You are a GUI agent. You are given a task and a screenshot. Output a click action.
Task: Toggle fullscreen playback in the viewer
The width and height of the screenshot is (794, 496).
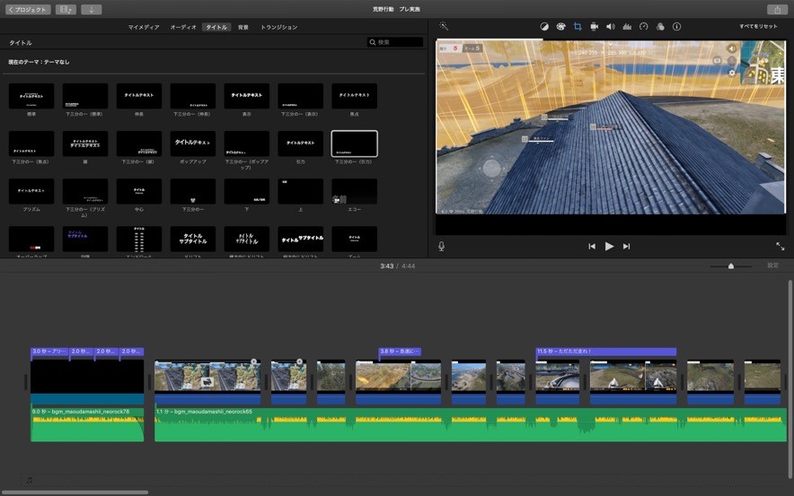[x=780, y=246]
